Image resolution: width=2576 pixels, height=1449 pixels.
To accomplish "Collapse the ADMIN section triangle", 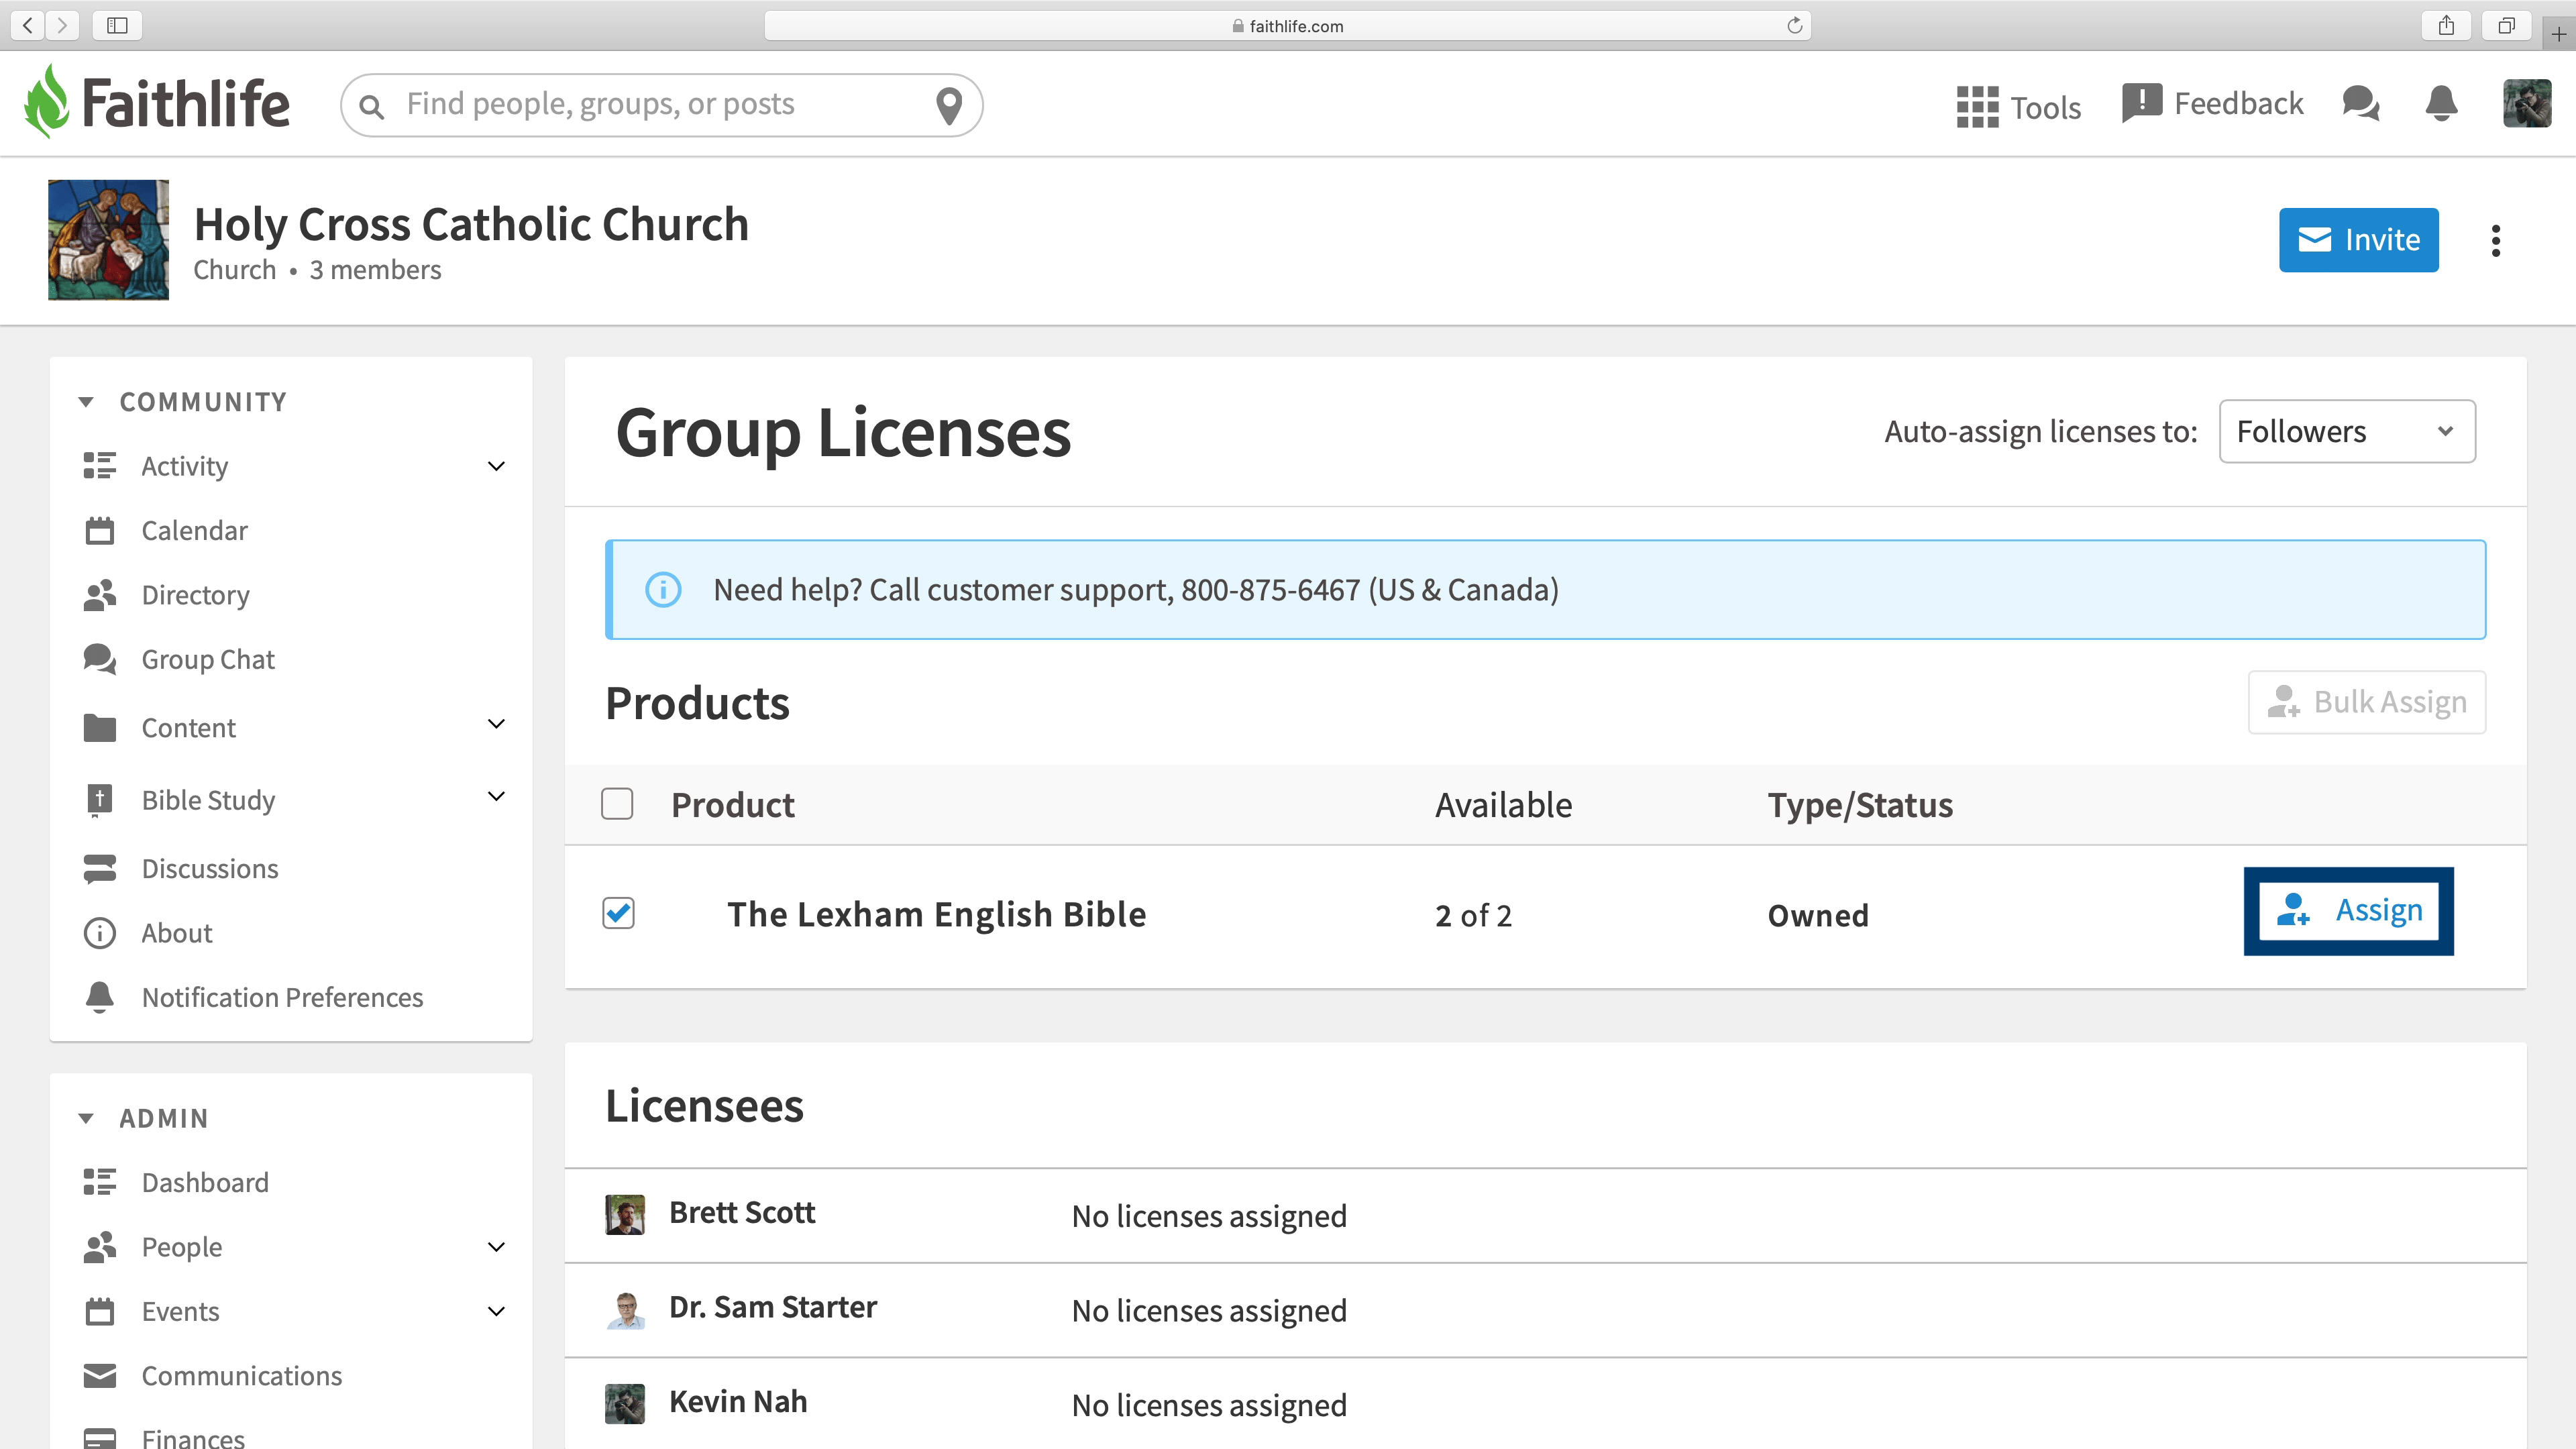I will 86,1118.
